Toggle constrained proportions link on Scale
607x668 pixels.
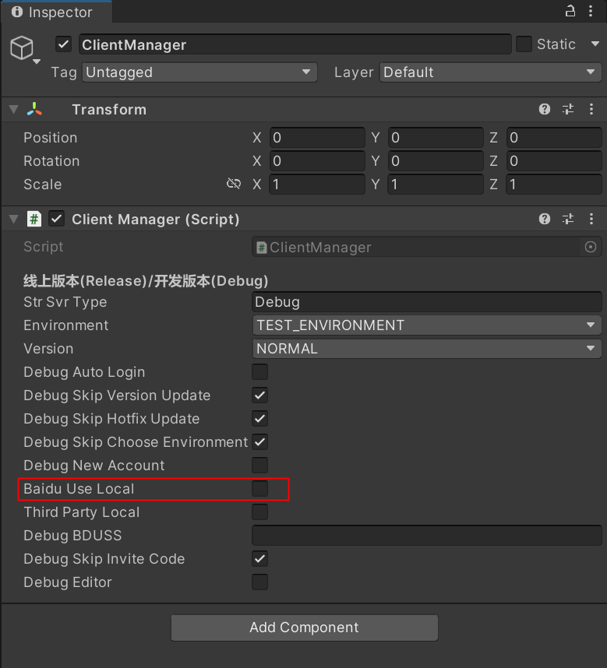click(233, 185)
